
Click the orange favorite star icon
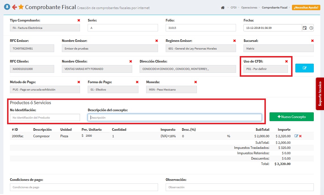point(21,7)
